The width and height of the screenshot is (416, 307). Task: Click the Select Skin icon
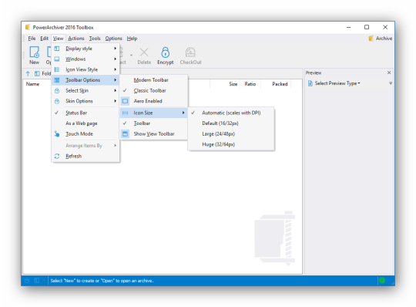[57, 90]
